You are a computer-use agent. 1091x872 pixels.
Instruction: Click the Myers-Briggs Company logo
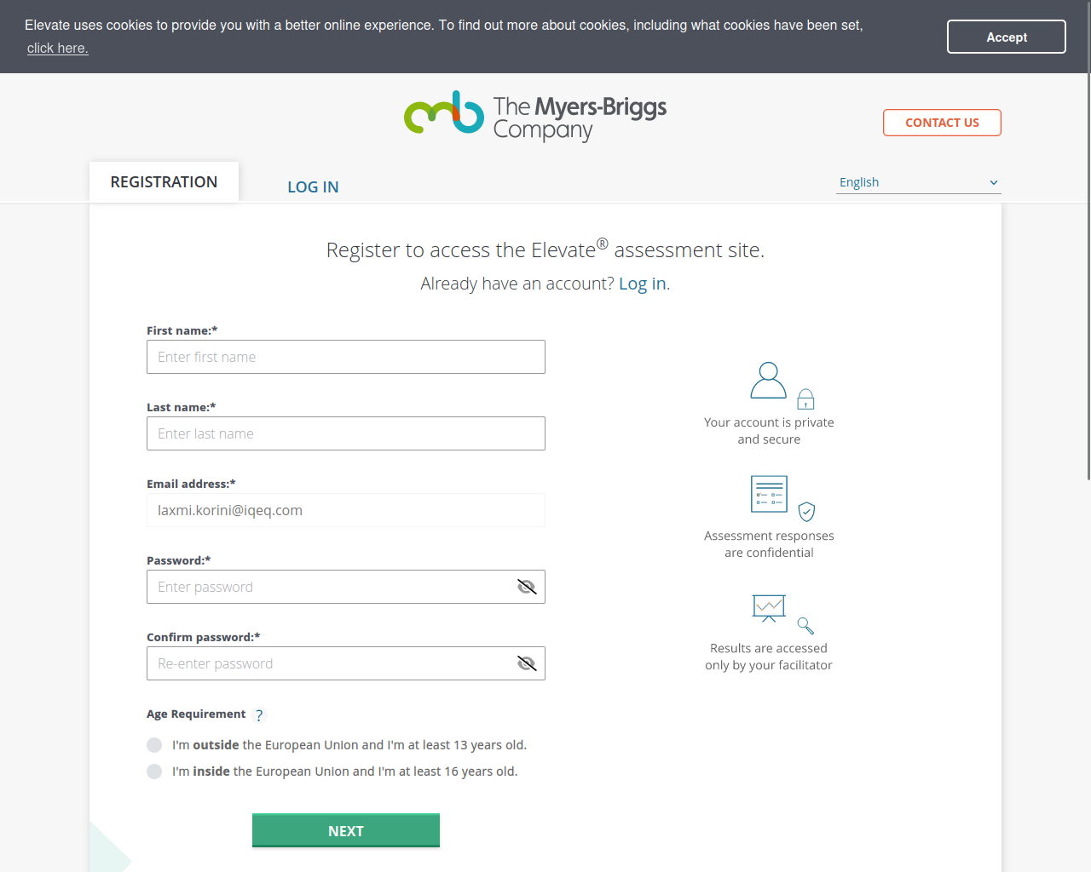tap(535, 115)
